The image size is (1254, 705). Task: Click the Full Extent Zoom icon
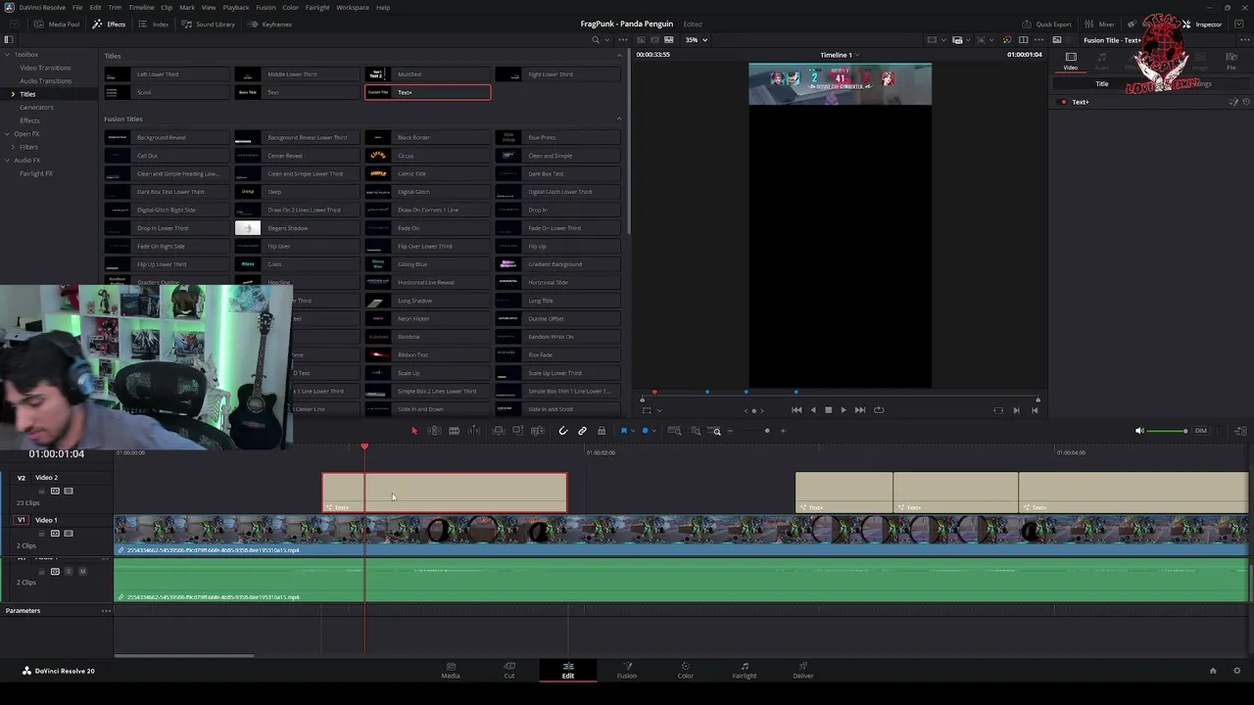tap(674, 431)
